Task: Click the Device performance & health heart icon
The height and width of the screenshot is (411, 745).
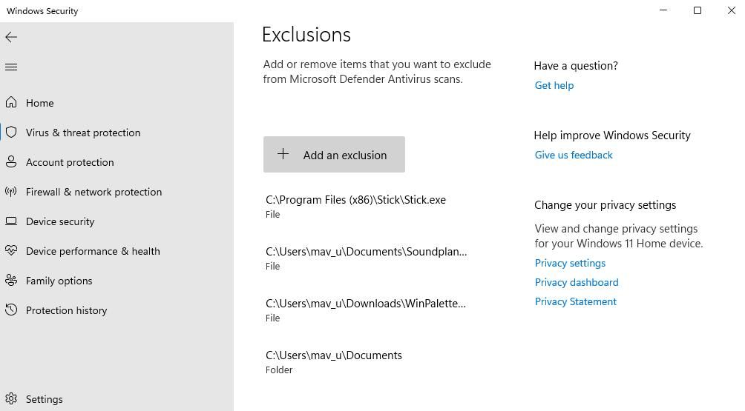Action: coord(11,251)
